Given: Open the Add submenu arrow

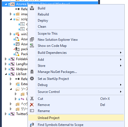Looking at the screenshot, I should click(x=121, y=59).
